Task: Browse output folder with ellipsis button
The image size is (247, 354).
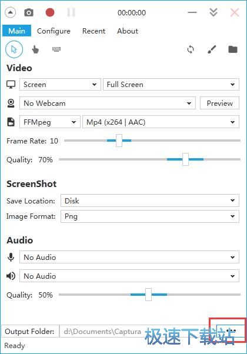Action: tap(231, 331)
